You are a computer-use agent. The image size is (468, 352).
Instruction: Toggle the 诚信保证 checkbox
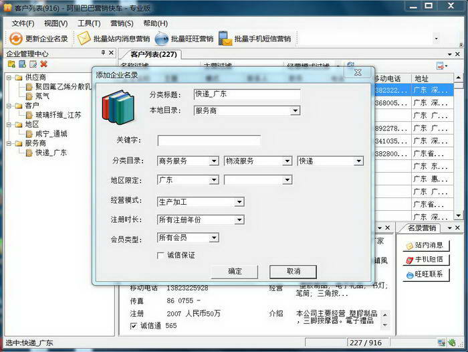[160, 255]
